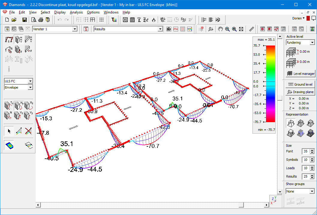Open an existing file via folder icon
Screen dimensions: 317x215
[14, 19]
